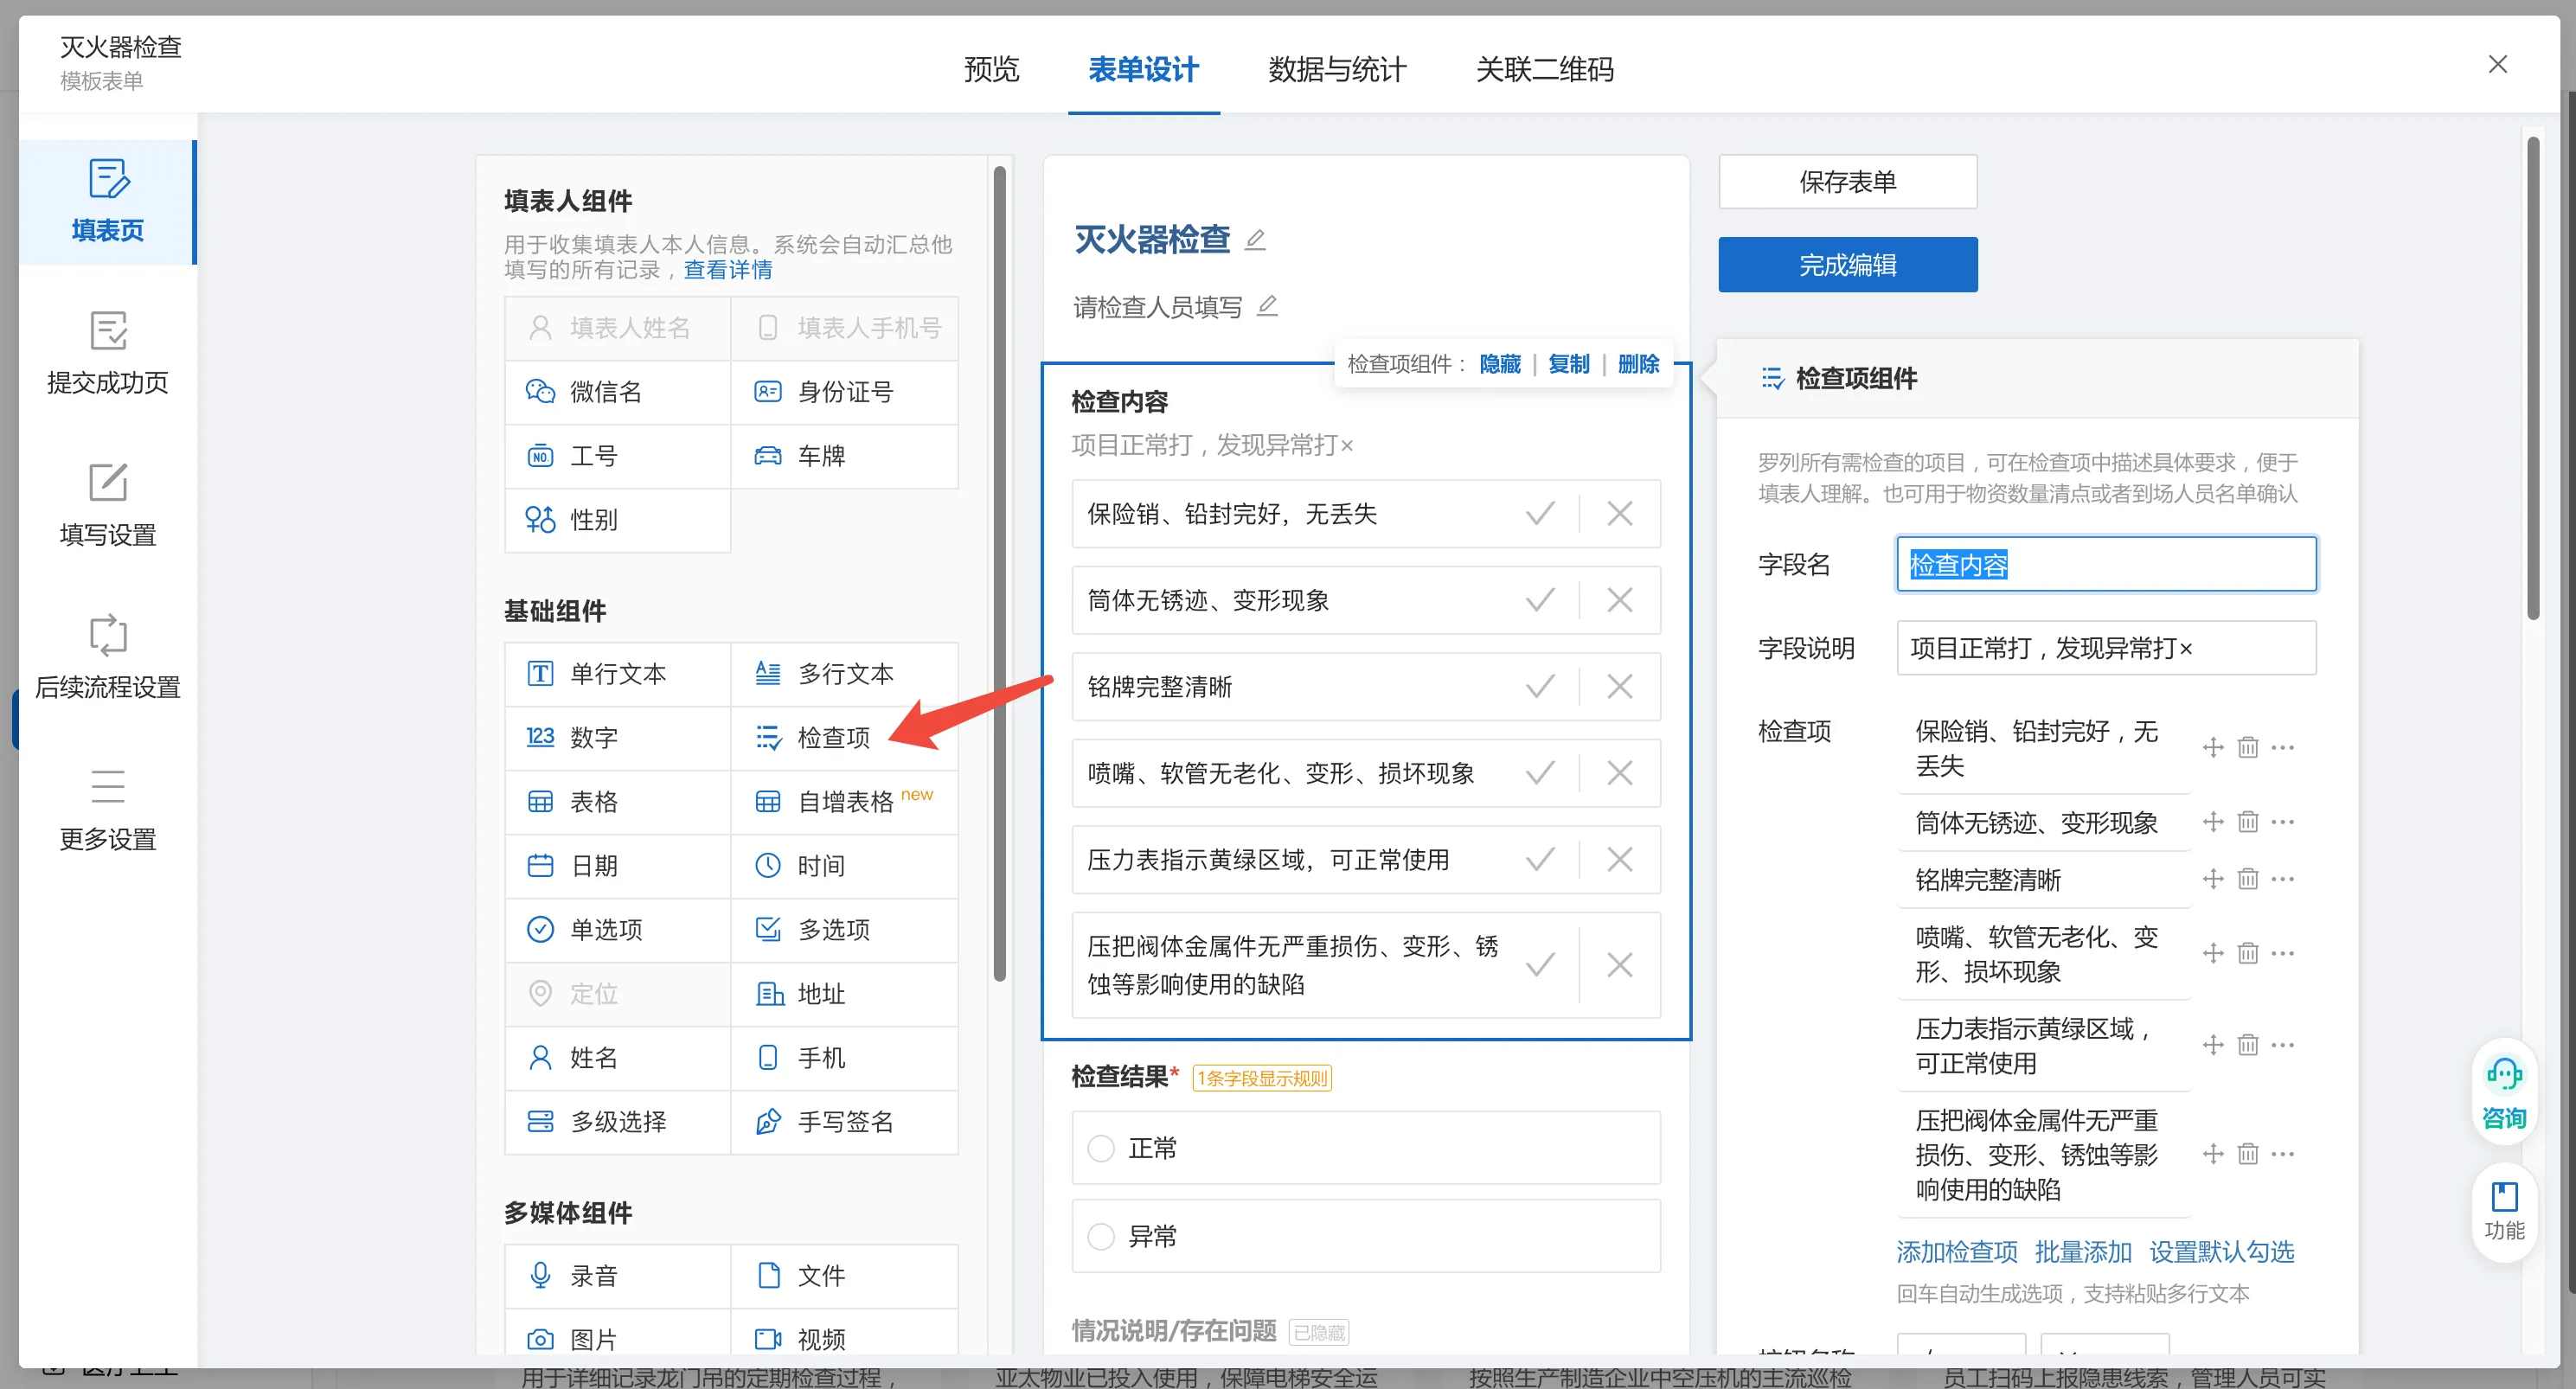Click 复制 in the 检查项组件 toolbar
This screenshot has height=1389, width=2576.
pyautogui.click(x=1568, y=364)
